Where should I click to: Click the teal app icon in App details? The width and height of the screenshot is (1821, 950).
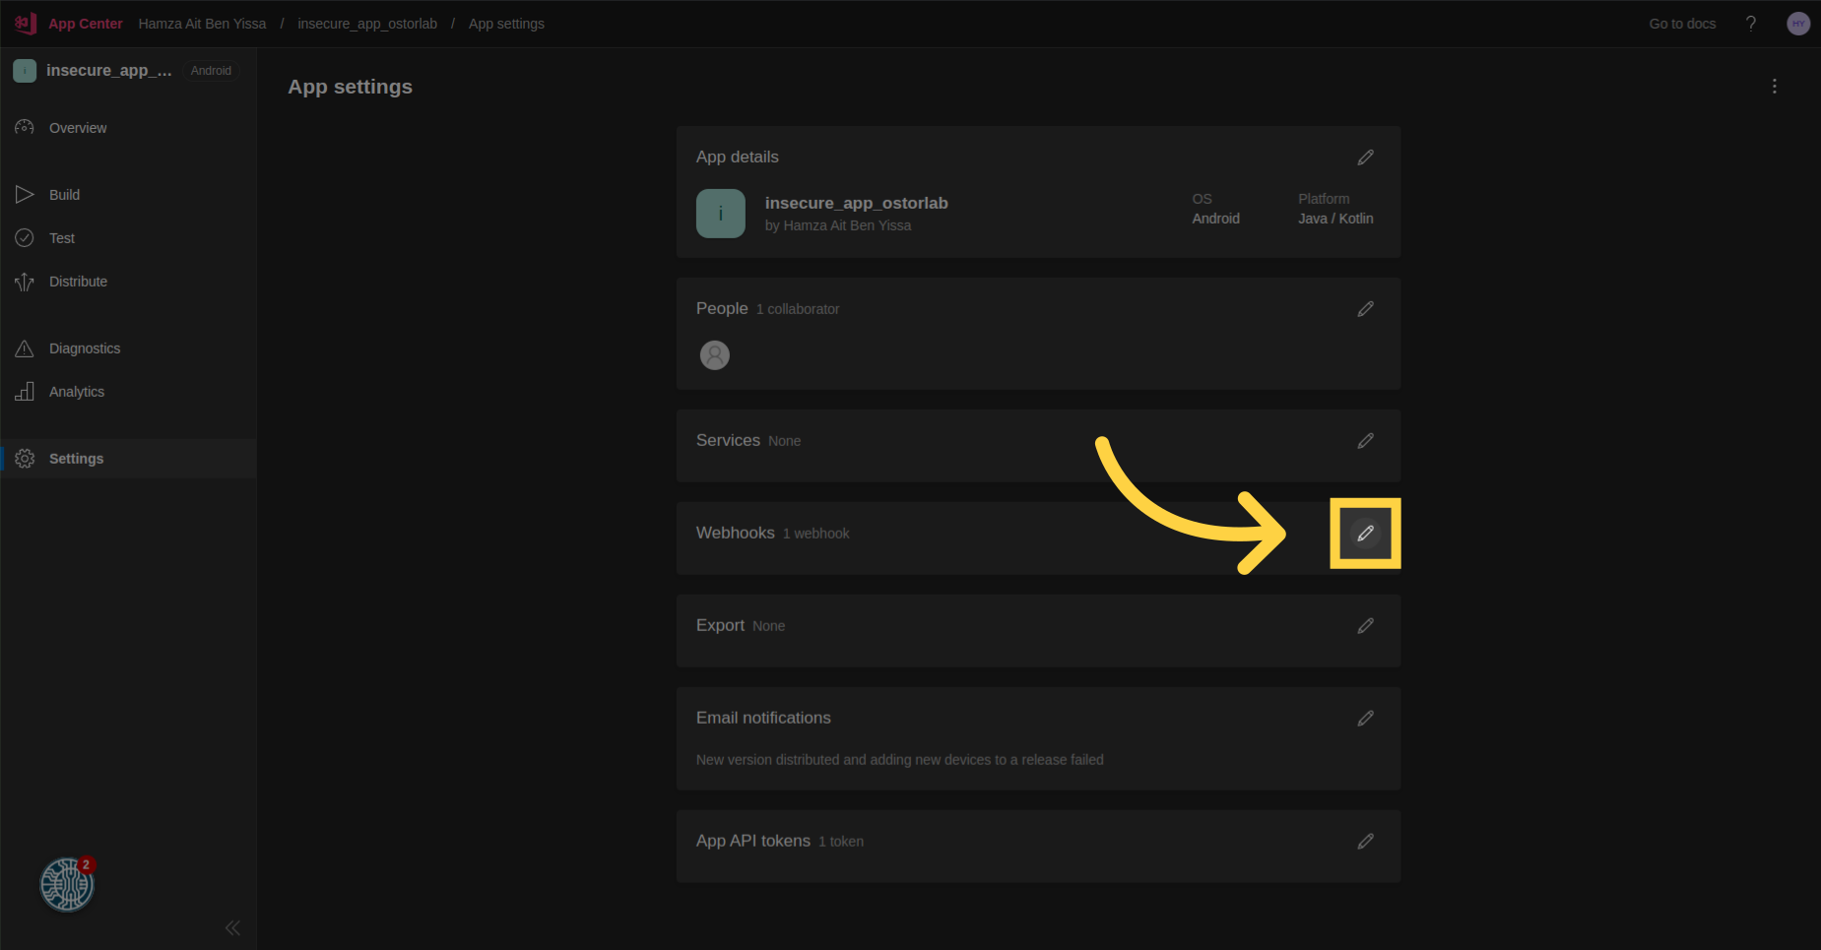[721, 214]
